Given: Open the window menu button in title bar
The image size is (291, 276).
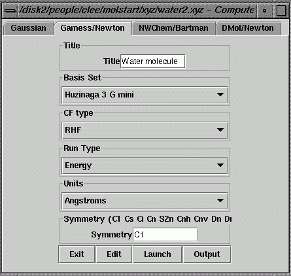Looking at the screenshot, I should pos(10,10).
